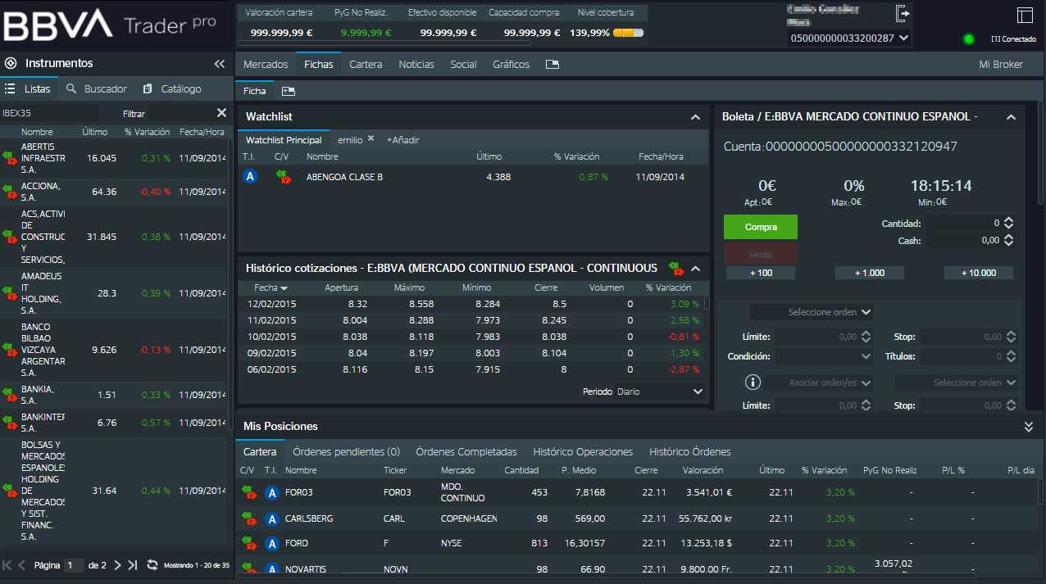This screenshot has height=584, width=1046.
Task: Open the Histórico Operaciones tab
Action: tap(583, 451)
